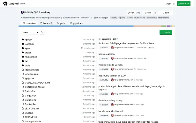Screen dimensions: 196x123
Task: Open commit hash 362aa199
Action: [x=104, y=105]
